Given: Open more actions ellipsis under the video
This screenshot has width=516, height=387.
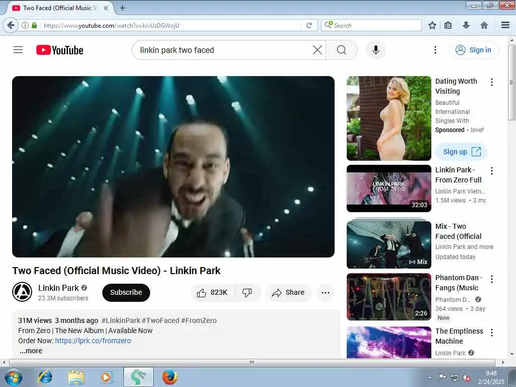Looking at the screenshot, I should [x=326, y=293].
